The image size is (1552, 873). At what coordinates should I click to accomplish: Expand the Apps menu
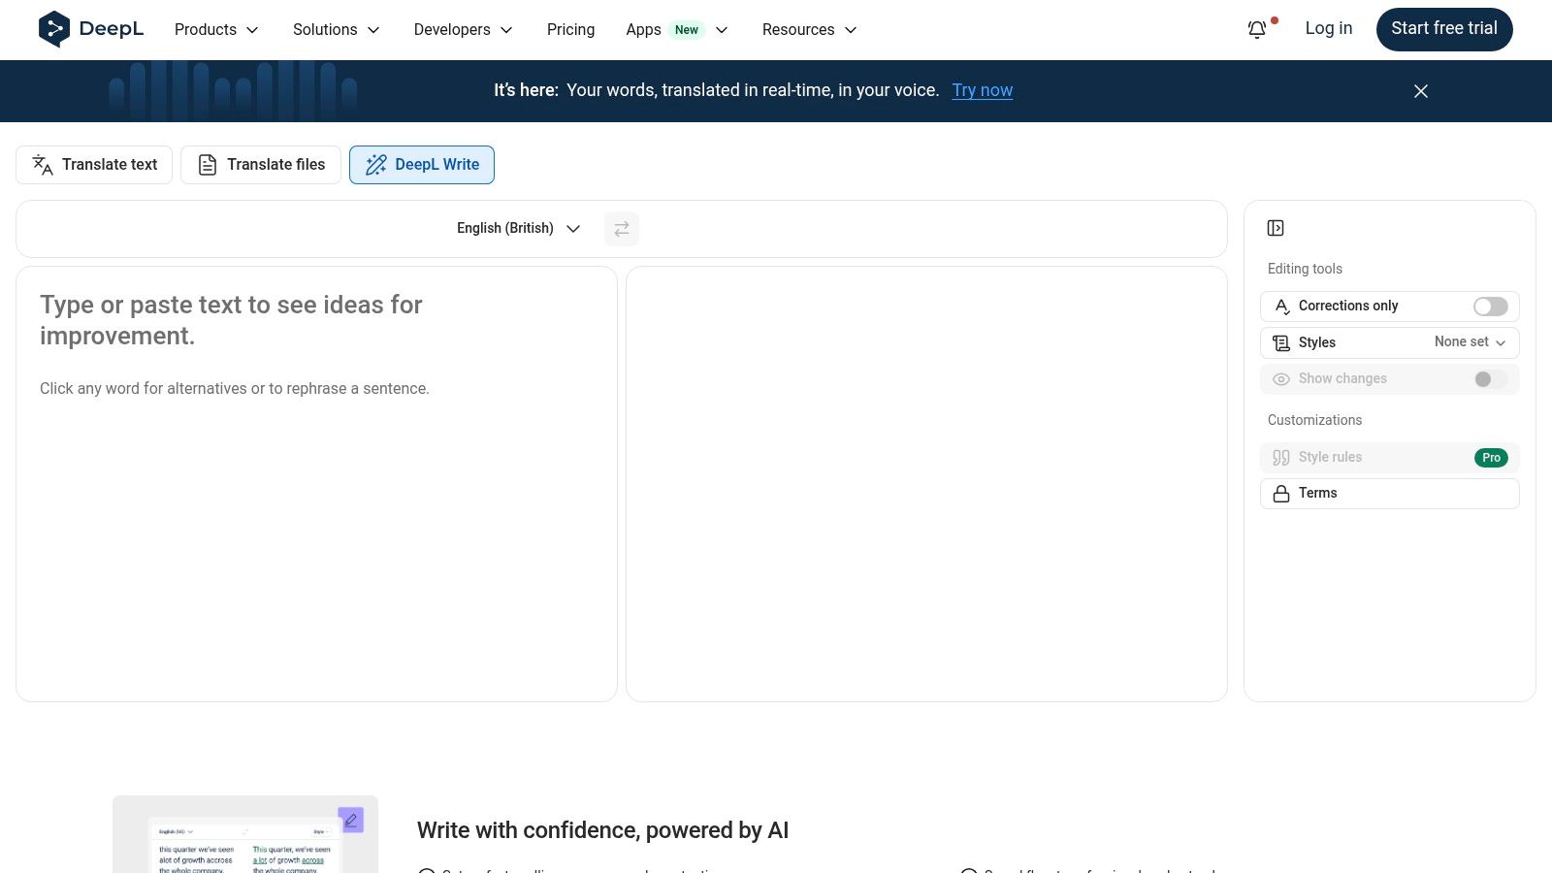676,30
